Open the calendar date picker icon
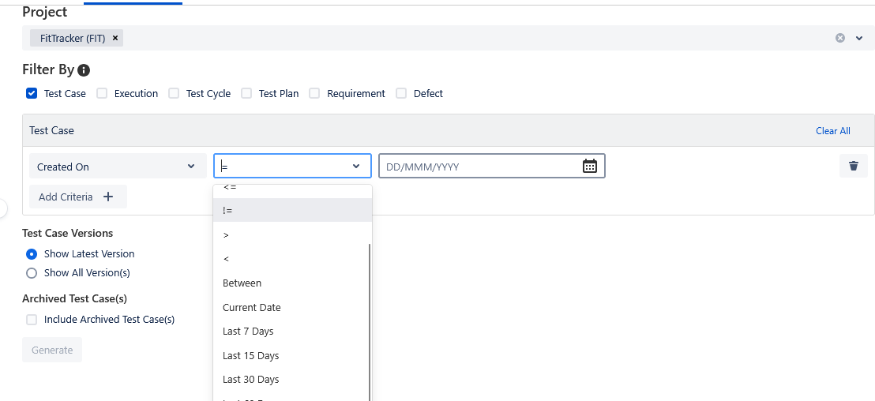The image size is (875, 401). point(590,167)
